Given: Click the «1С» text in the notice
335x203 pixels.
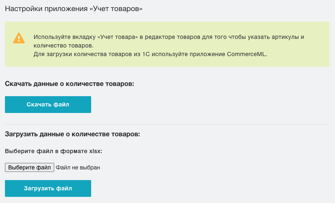Looking at the screenshot, I should pos(146,54).
